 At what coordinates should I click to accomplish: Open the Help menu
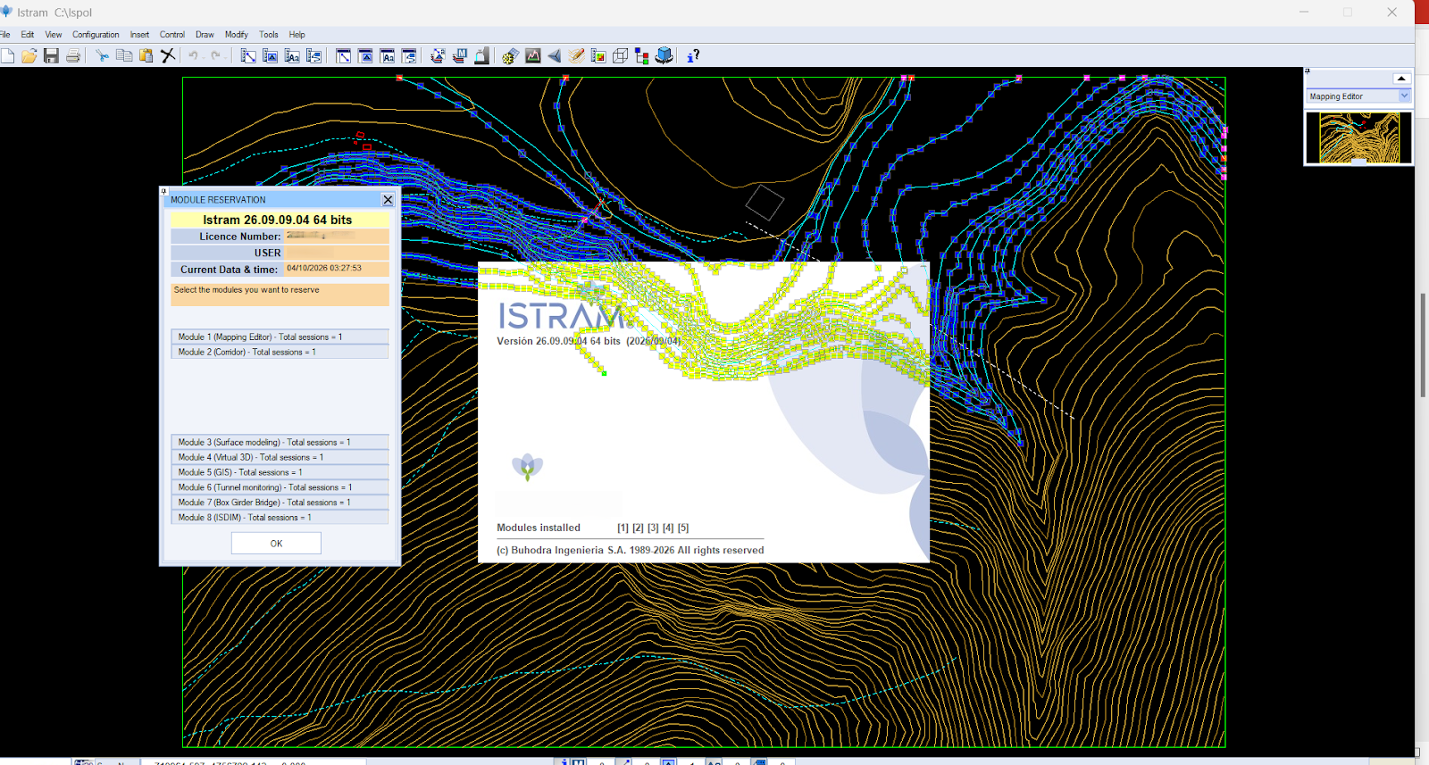pos(297,35)
